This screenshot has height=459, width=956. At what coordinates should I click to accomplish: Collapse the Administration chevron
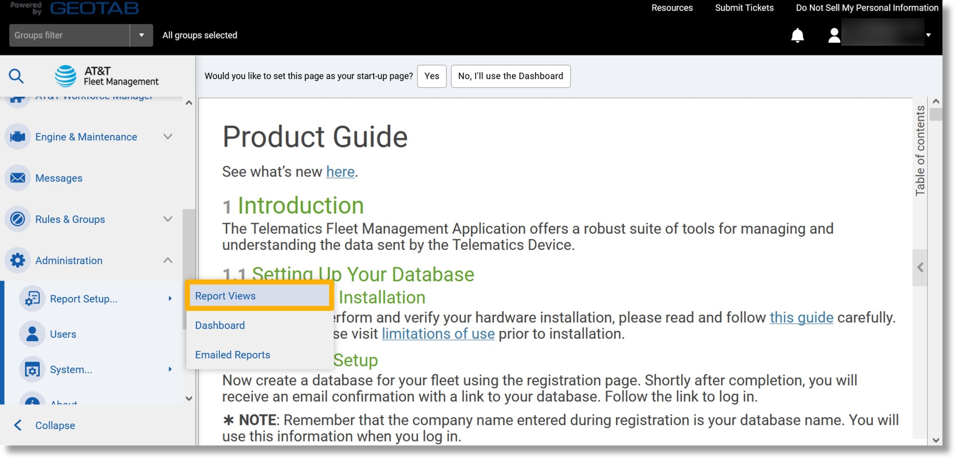(168, 260)
